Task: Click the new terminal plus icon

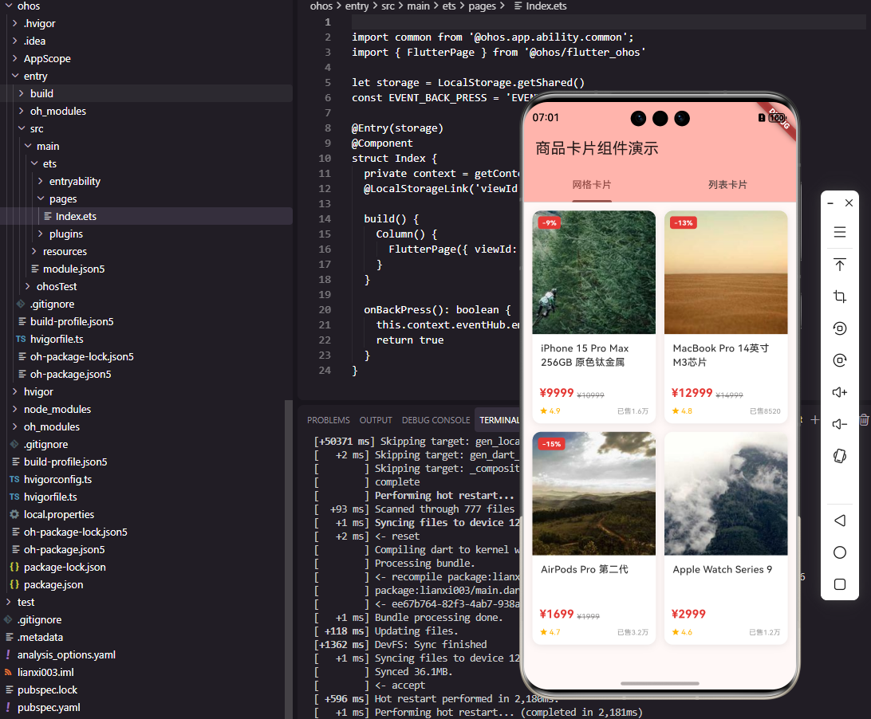Action: point(815,420)
